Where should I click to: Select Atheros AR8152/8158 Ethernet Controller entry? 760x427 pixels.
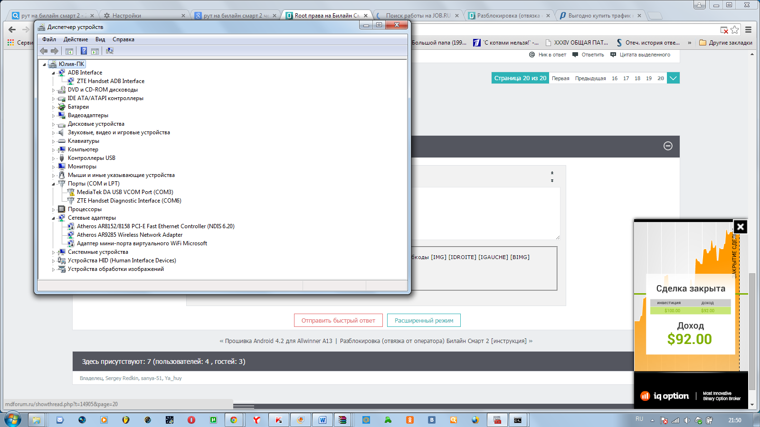[155, 226]
